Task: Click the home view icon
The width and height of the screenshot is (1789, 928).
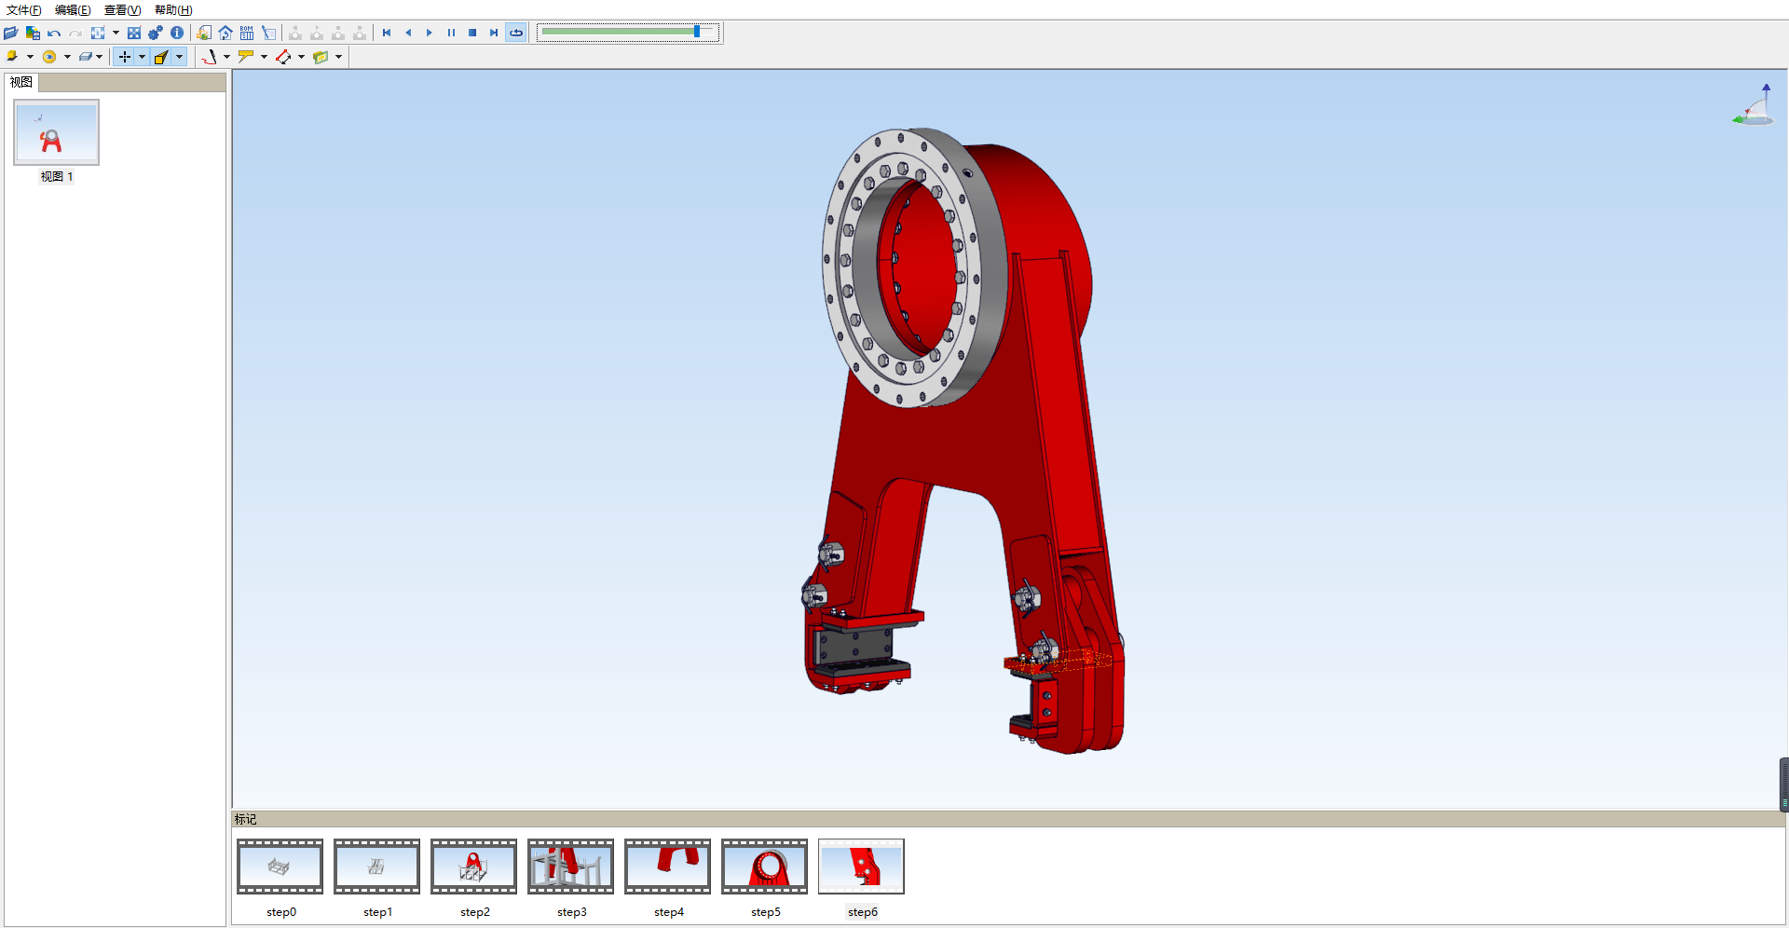Action: click(225, 33)
